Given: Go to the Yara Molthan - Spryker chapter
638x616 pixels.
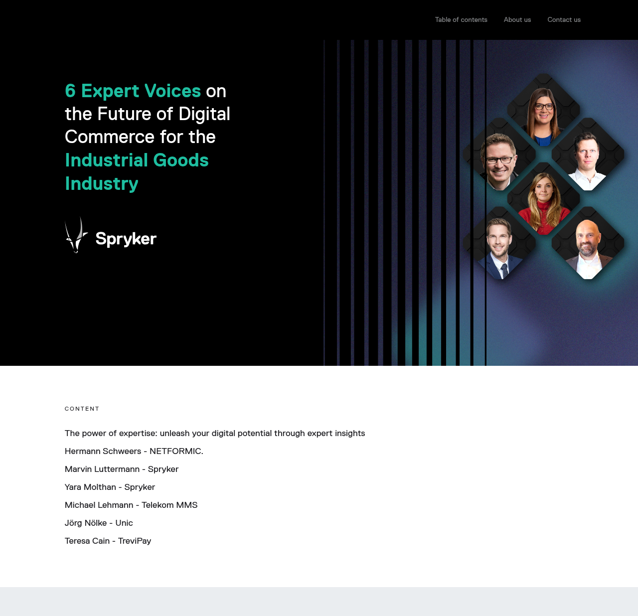Looking at the screenshot, I should coord(110,487).
